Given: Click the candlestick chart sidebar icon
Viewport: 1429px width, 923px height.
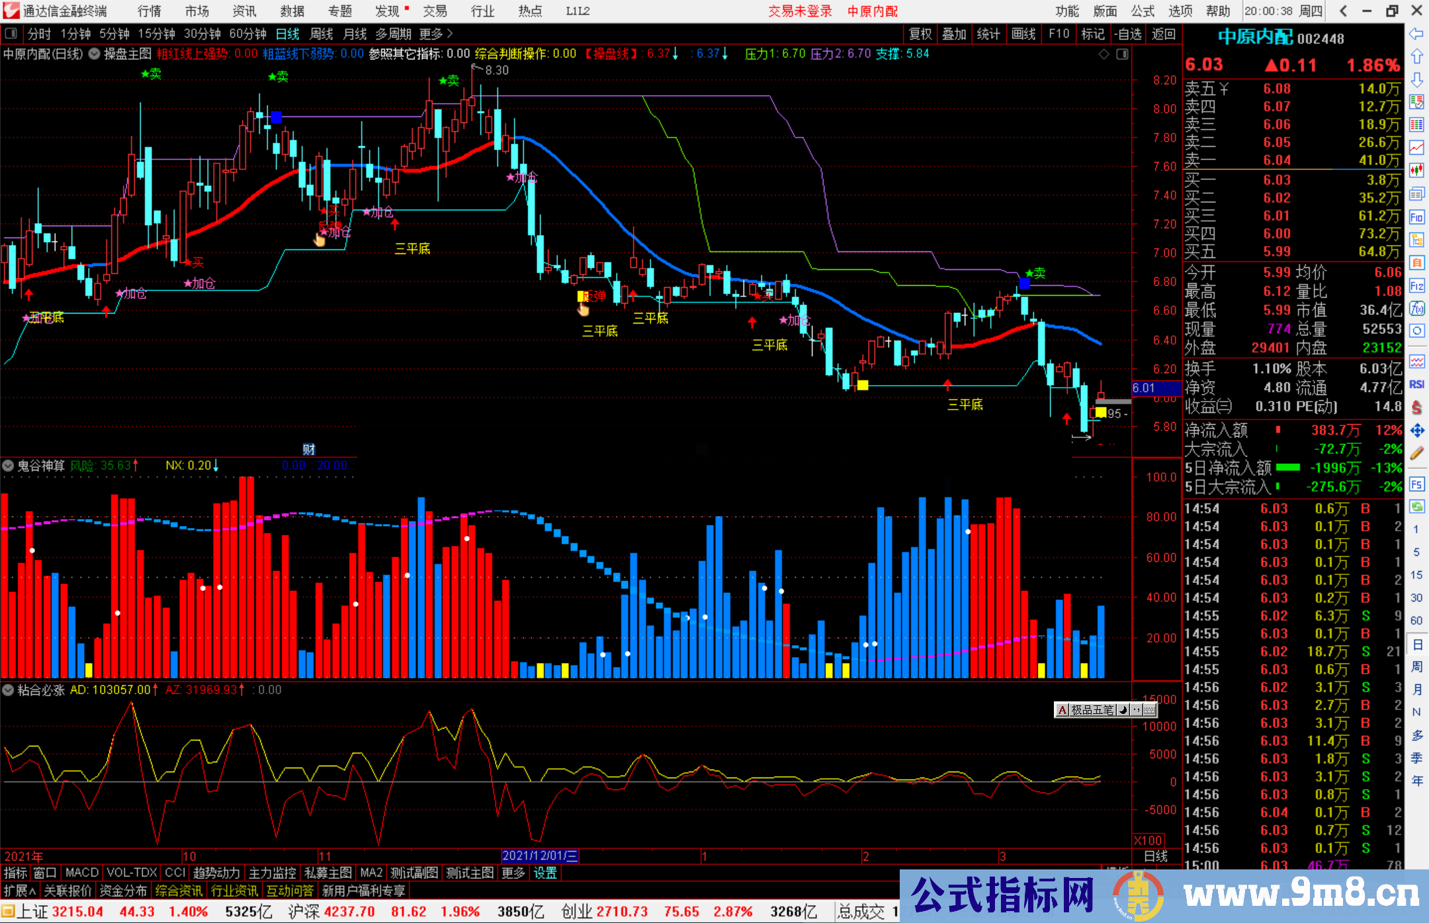Looking at the screenshot, I should pyautogui.click(x=1416, y=170).
